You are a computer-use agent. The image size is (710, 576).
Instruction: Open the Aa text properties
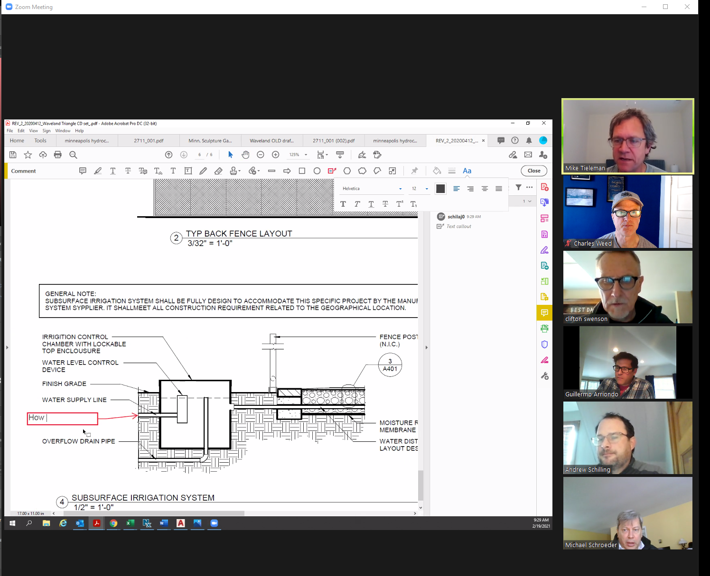click(467, 171)
